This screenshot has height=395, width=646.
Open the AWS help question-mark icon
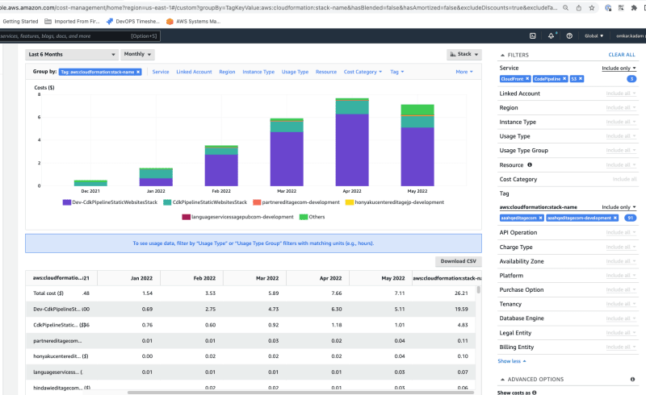(569, 35)
